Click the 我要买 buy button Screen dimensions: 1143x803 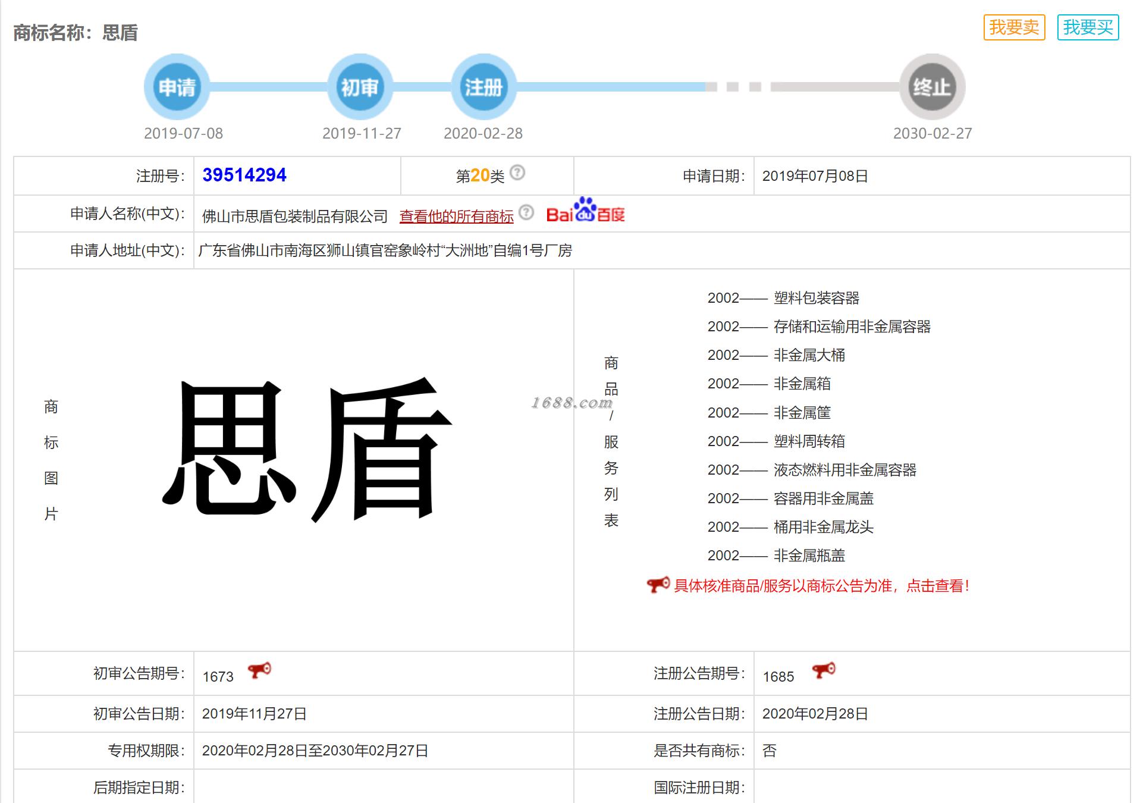pyautogui.click(x=1088, y=27)
